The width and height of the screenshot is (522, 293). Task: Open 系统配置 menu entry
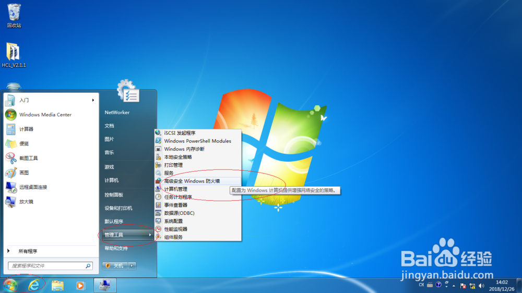coord(198,221)
